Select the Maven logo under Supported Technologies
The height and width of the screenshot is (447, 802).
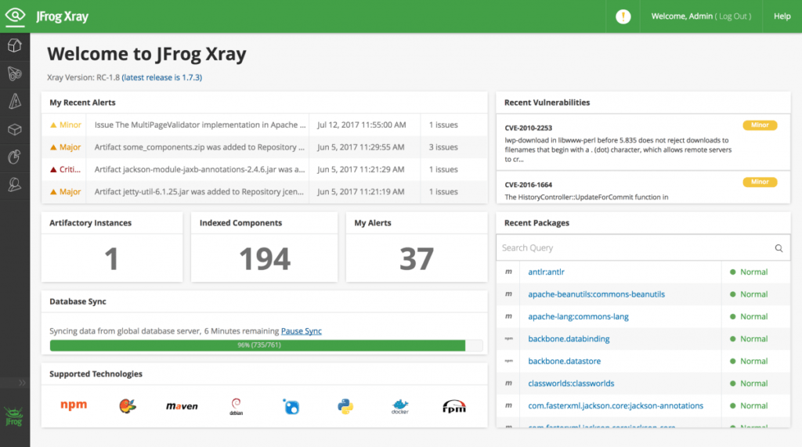[182, 406]
